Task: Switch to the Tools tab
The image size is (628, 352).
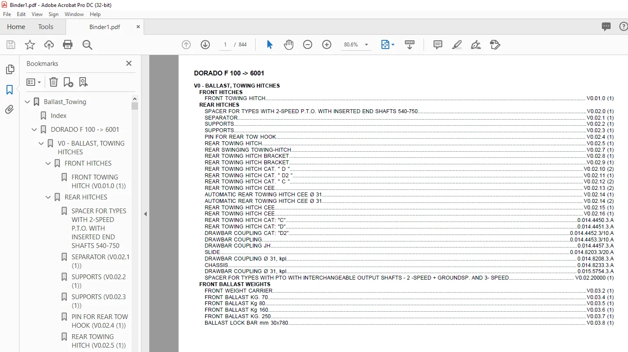Action: point(46,26)
